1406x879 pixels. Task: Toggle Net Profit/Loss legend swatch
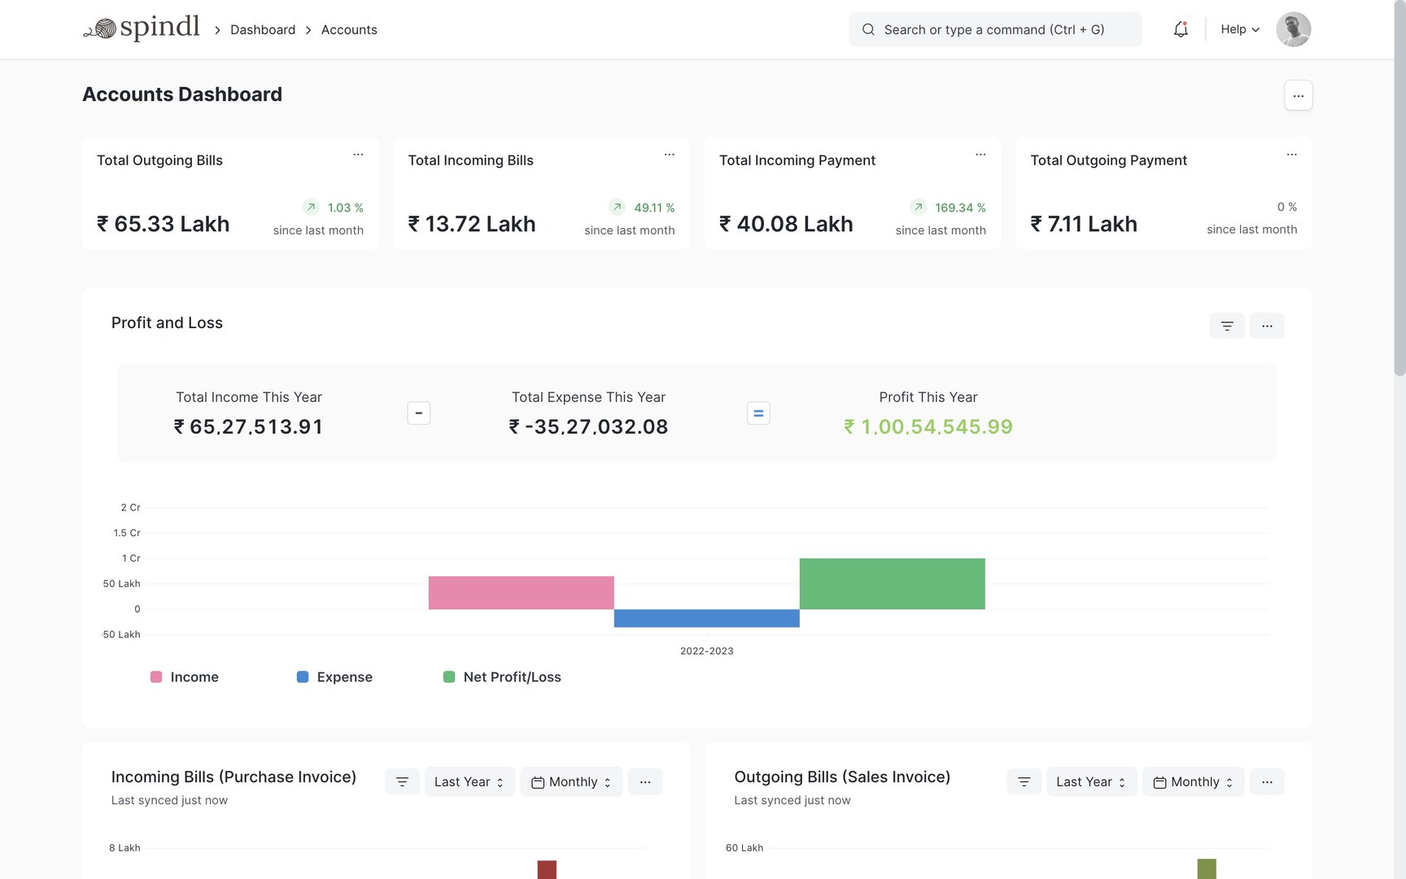449,677
